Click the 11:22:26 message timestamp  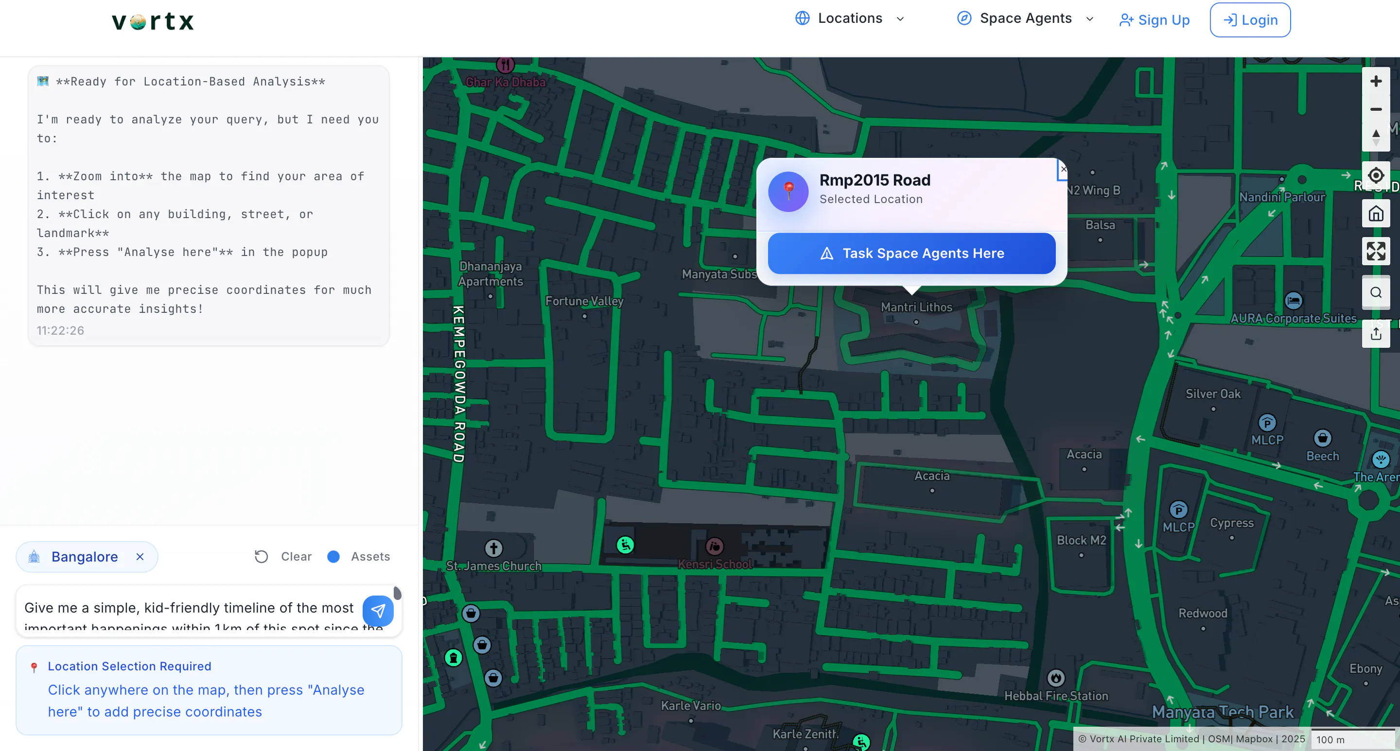[60, 330]
